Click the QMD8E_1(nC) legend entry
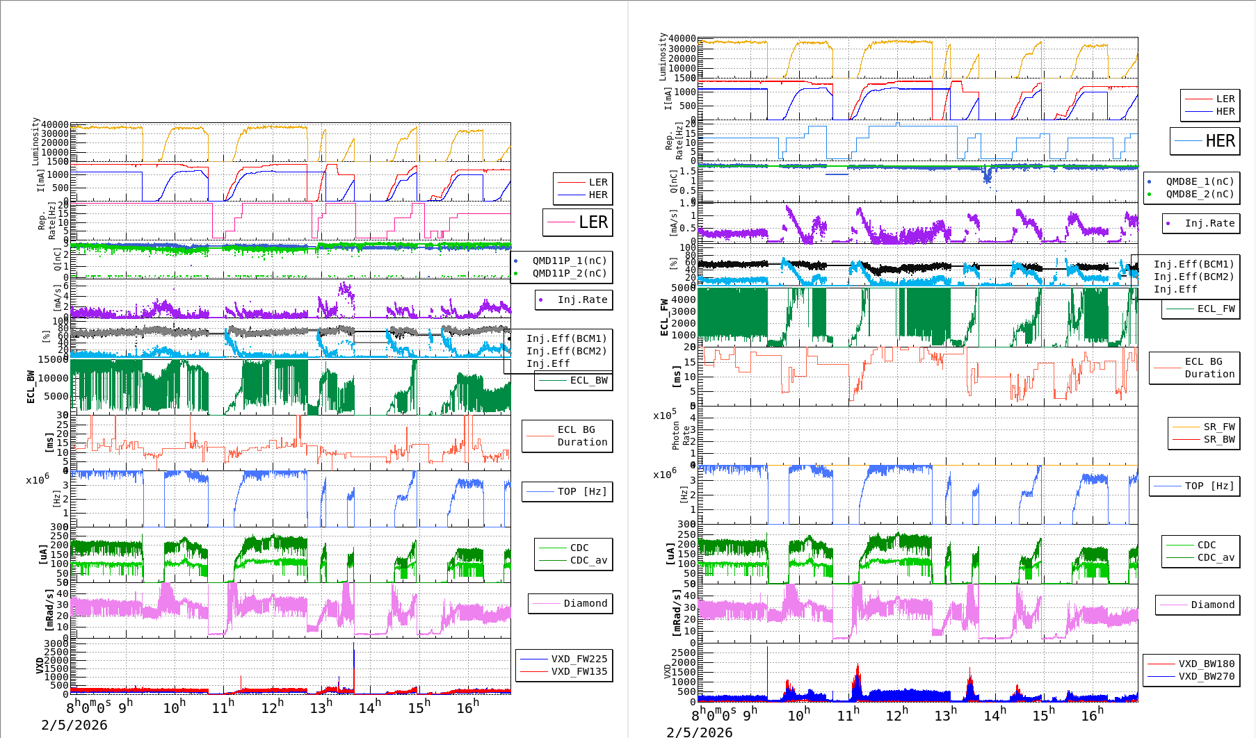This screenshot has width=1256, height=738. click(1199, 181)
